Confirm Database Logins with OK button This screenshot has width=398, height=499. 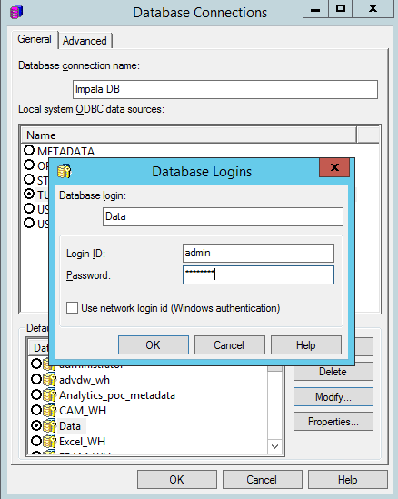pos(154,345)
